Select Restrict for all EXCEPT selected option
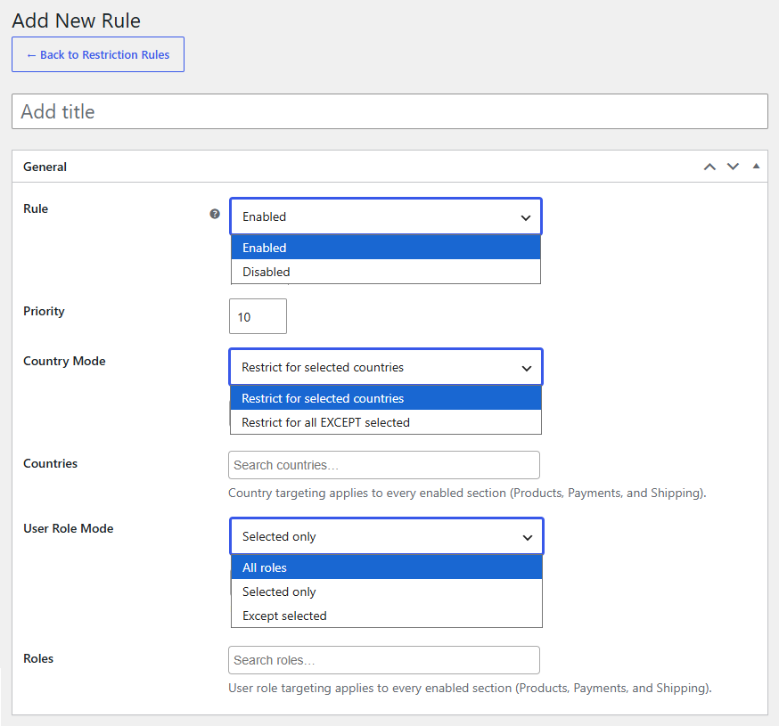The width and height of the screenshot is (779, 726). pyautogui.click(x=386, y=422)
